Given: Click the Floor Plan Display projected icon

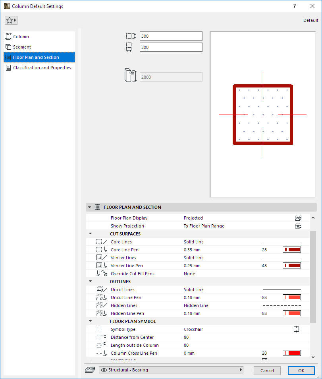Looking at the screenshot, I should 298,218.
